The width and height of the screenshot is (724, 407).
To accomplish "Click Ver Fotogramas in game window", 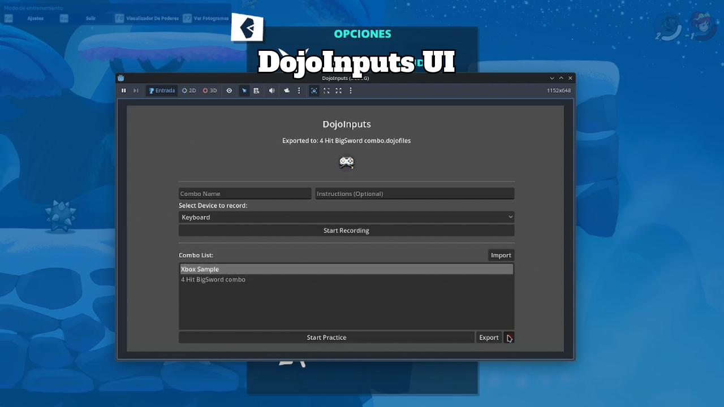I will click(212, 19).
